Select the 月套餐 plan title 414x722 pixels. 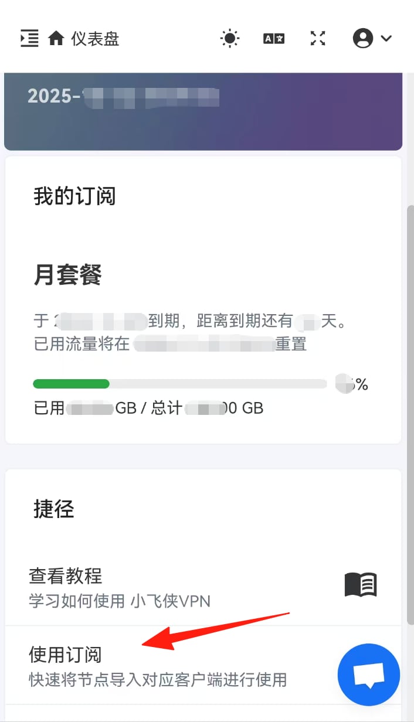click(67, 275)
